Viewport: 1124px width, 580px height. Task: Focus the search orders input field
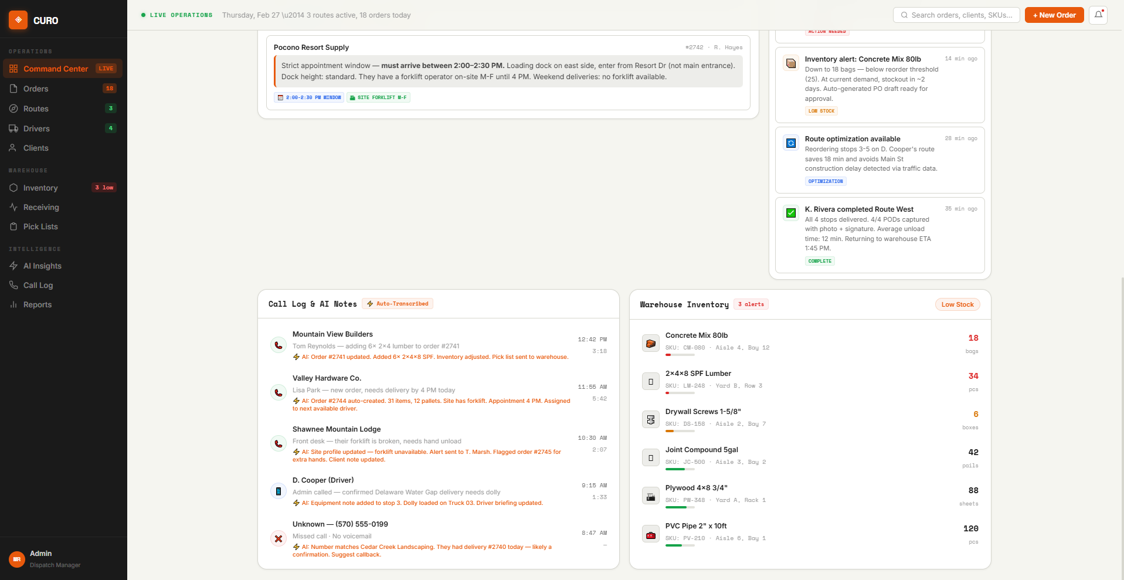click(x=956, y=15)
